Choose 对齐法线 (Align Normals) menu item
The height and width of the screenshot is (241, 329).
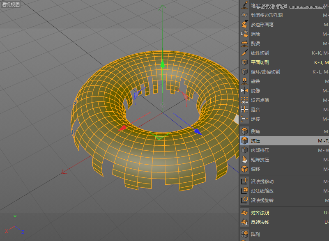click(260, 213)
